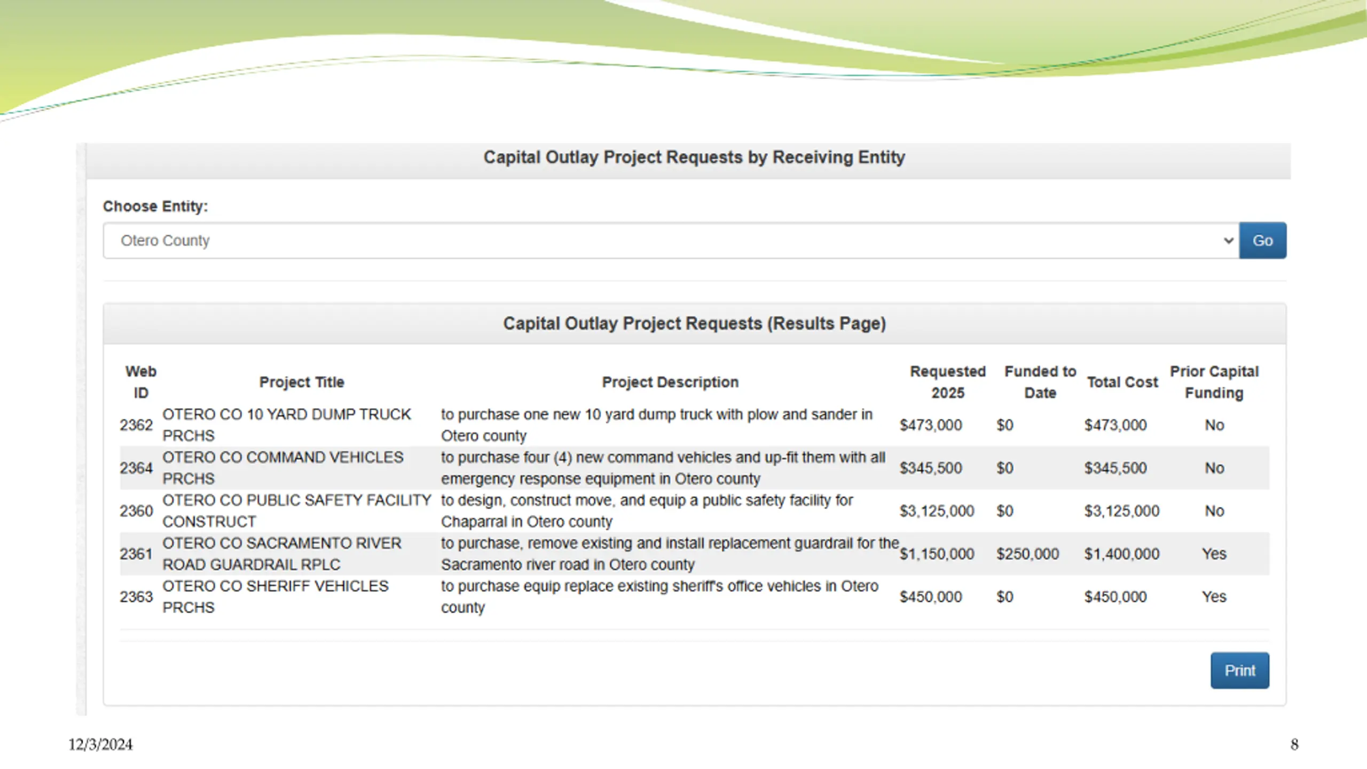
Task: Select the Sacramento River Road Guardrail project
Action: pos(694,554)
